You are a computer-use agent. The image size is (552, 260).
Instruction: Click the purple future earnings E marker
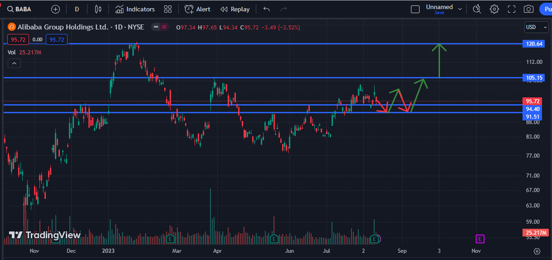tap(480, 239)
